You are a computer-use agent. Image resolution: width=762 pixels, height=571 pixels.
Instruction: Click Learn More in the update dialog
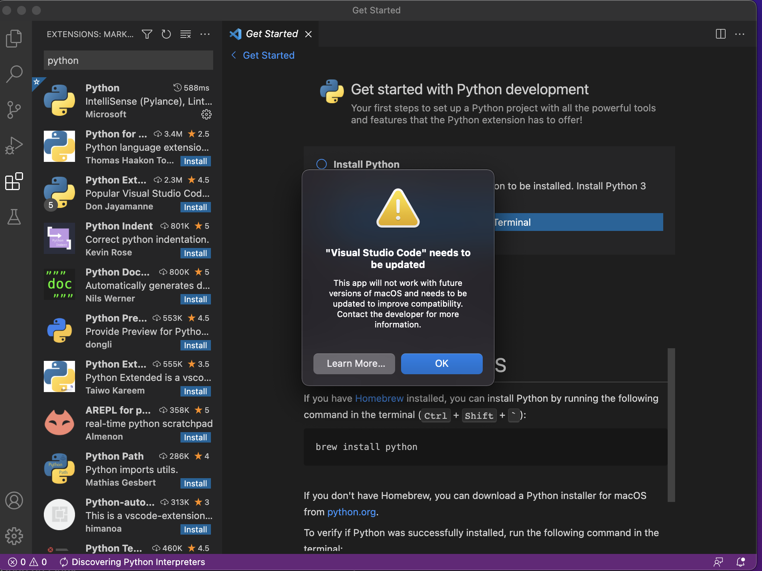pos(354,364)
